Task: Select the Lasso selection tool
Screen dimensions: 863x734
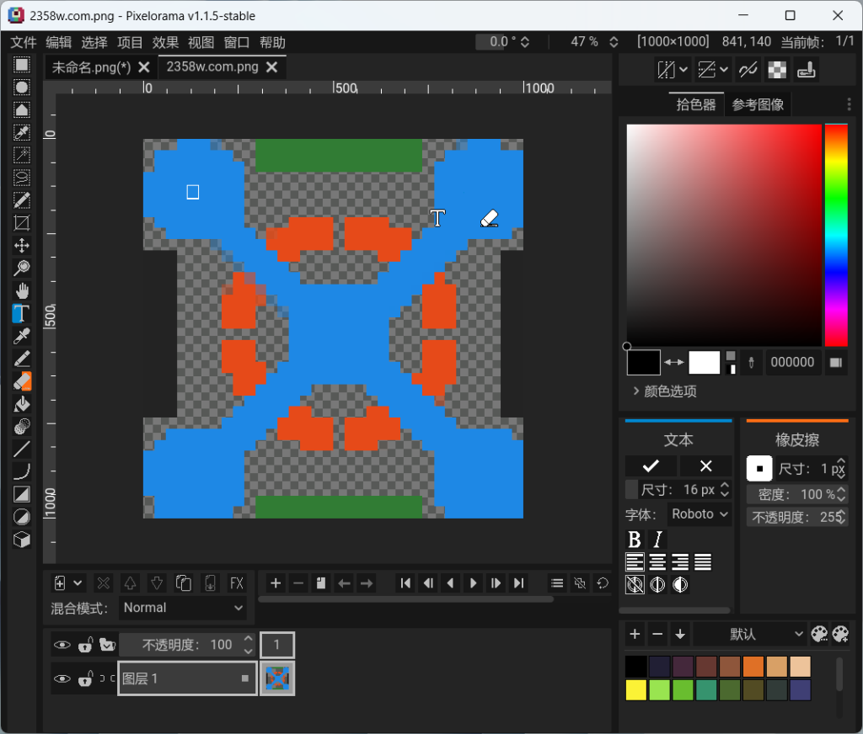Action: click(x=21, y=178)
